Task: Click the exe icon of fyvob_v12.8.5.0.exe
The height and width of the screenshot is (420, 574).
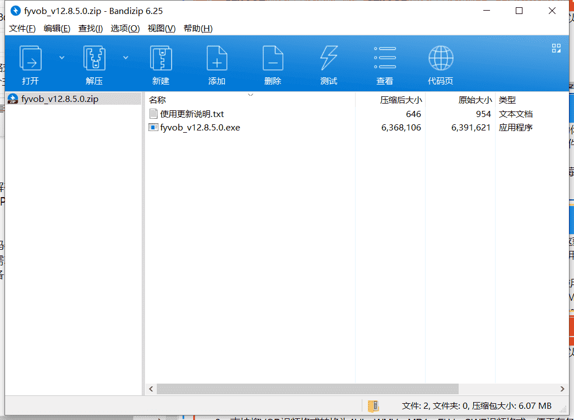Action: (x=153, y=128)
